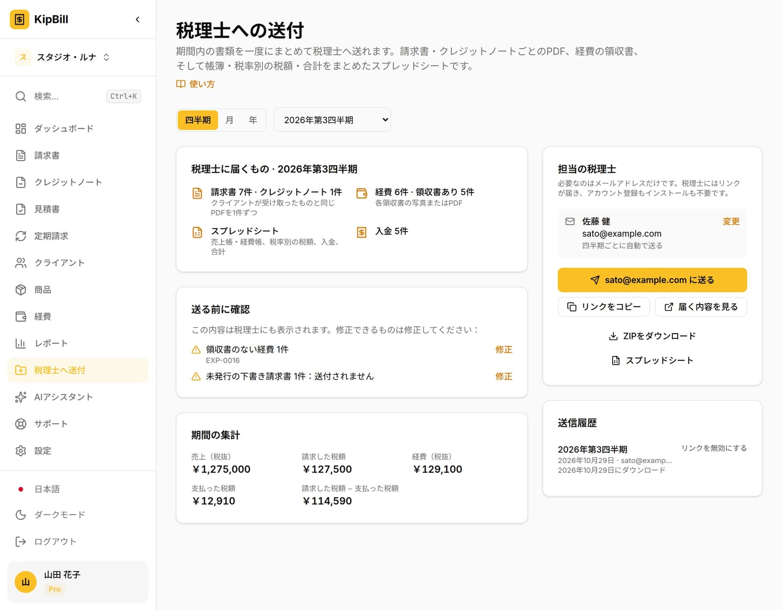This screenshot has width=782, height=610.
Task: Collapse the sidebar with the chevron
Action: tap(138, 20)
